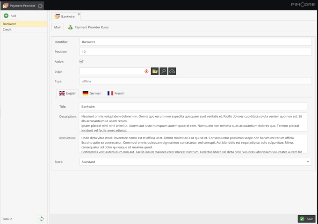Viewport: 318px width, 224px height.
Task: Click the Instruction label
Action: point(67,138)
